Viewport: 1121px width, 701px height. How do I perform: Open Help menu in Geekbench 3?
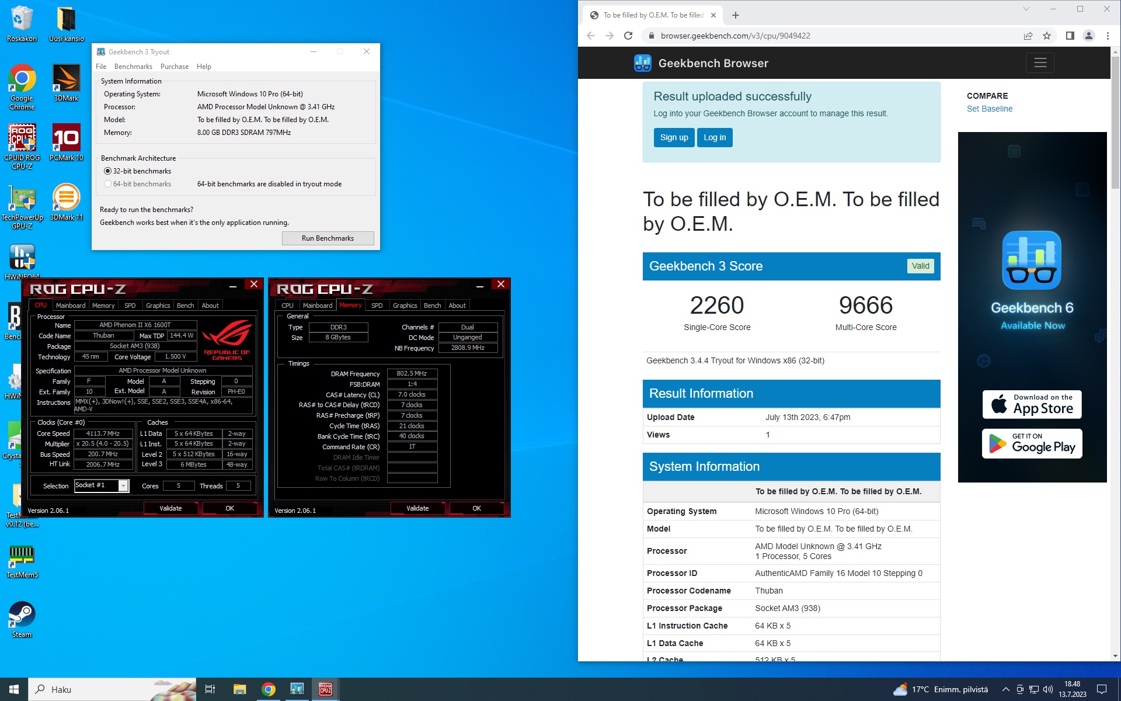tap(204, 67)
